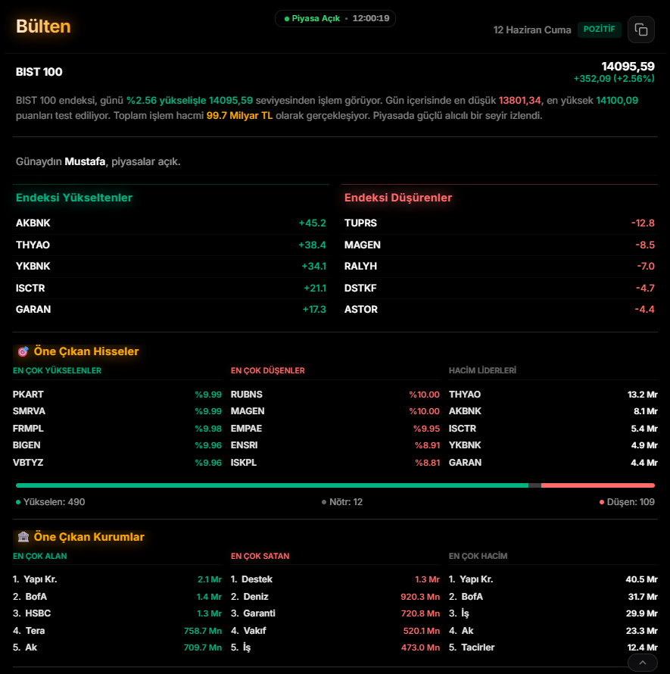
Task: Select Tacirler in En Çok Hacim
Action: [x=553, y=647]
